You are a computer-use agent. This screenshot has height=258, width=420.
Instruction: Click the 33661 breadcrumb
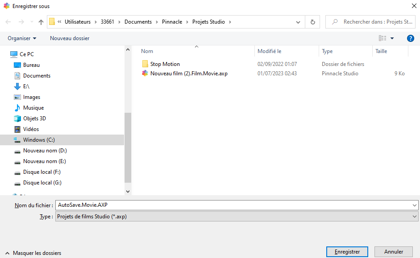(108, 22)
